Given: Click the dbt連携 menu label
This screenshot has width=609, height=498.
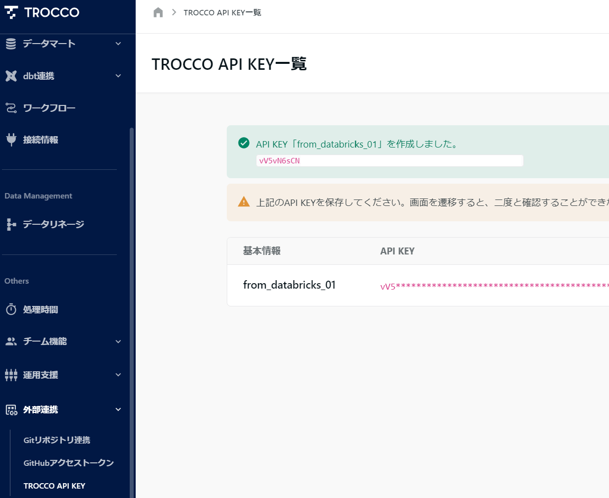Looking at the screenshot, I should point(39,76).
